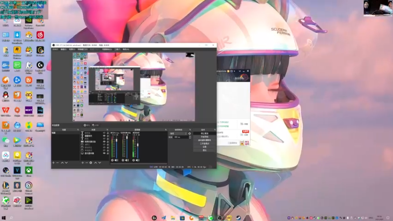Click the Mic/Aux volume slider handle

coord(116,140)
